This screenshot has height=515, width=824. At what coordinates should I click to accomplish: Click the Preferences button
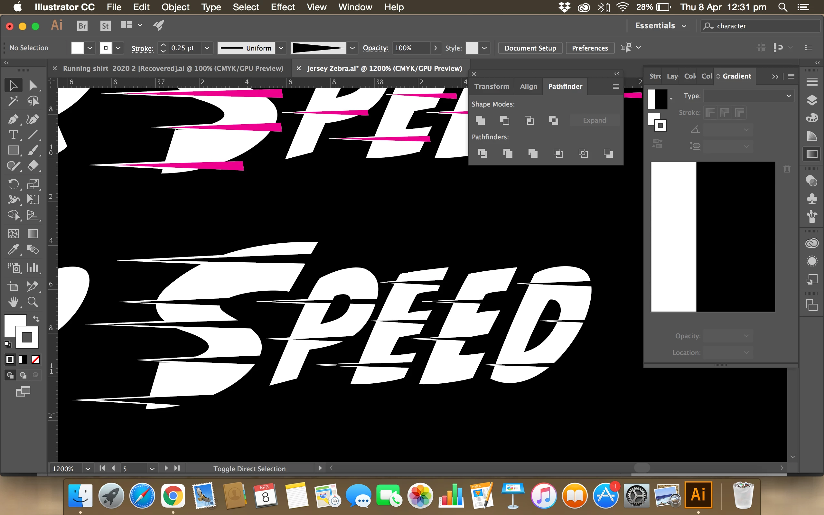click(590, 48)
